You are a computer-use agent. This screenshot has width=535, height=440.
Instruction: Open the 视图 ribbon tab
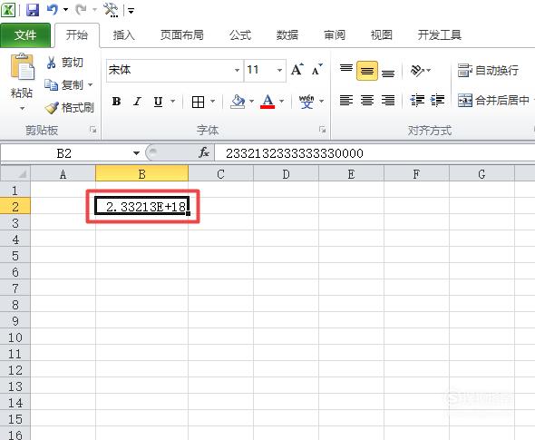point(381,34)
